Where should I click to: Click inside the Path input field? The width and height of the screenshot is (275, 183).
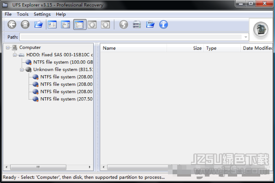point(132,37)
